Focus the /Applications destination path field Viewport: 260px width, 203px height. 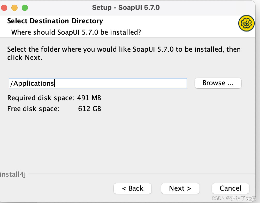point(98,83)
